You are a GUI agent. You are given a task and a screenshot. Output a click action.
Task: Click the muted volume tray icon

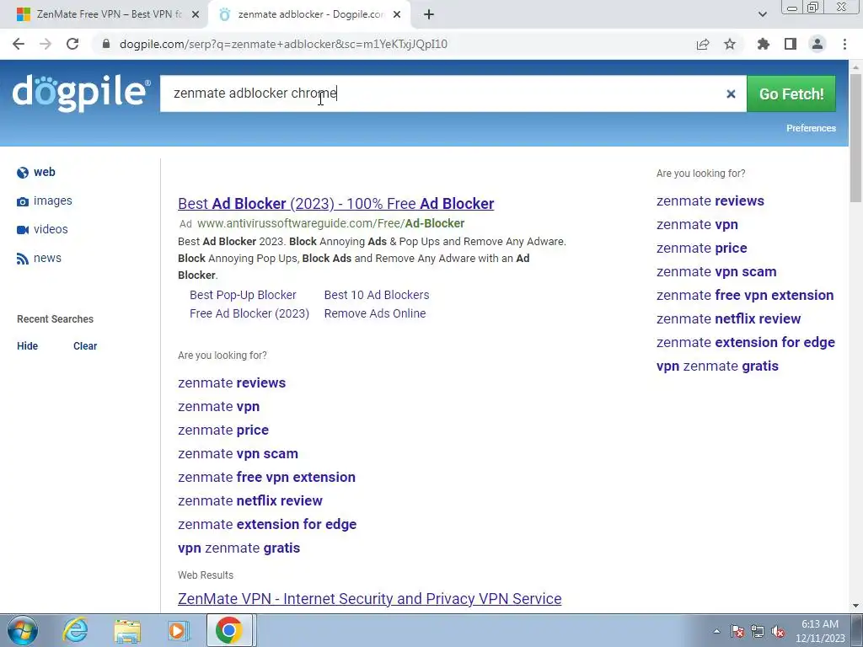click(778, 631)
